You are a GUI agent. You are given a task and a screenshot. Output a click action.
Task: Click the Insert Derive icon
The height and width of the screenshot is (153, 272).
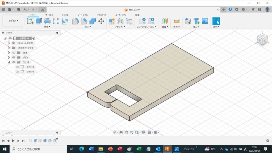(x=188, y=21)
